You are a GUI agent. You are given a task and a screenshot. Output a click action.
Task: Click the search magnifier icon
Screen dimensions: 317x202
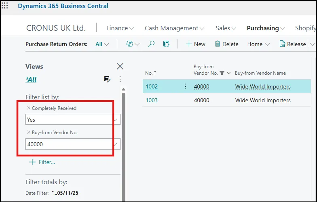[151, 44]
